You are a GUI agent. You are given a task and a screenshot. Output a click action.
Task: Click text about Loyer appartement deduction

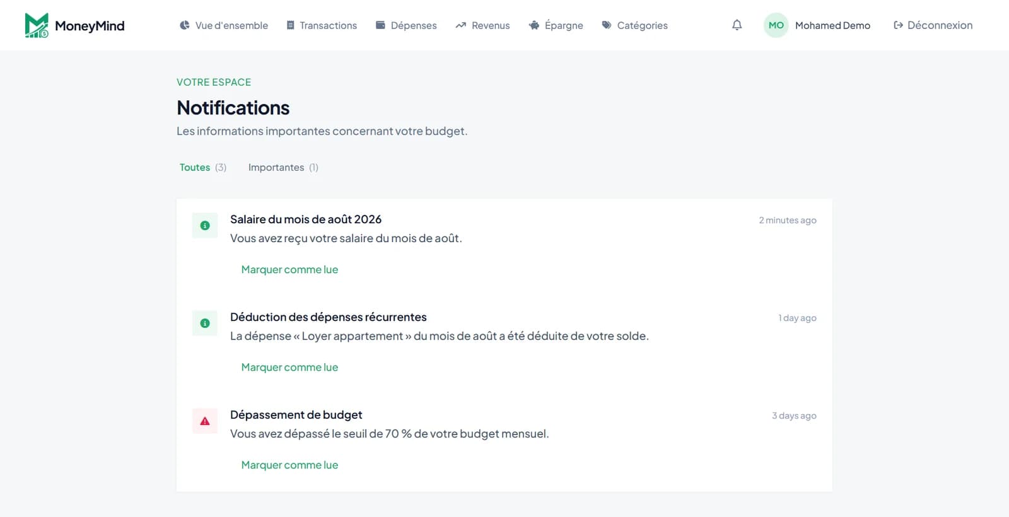[440, 336]
